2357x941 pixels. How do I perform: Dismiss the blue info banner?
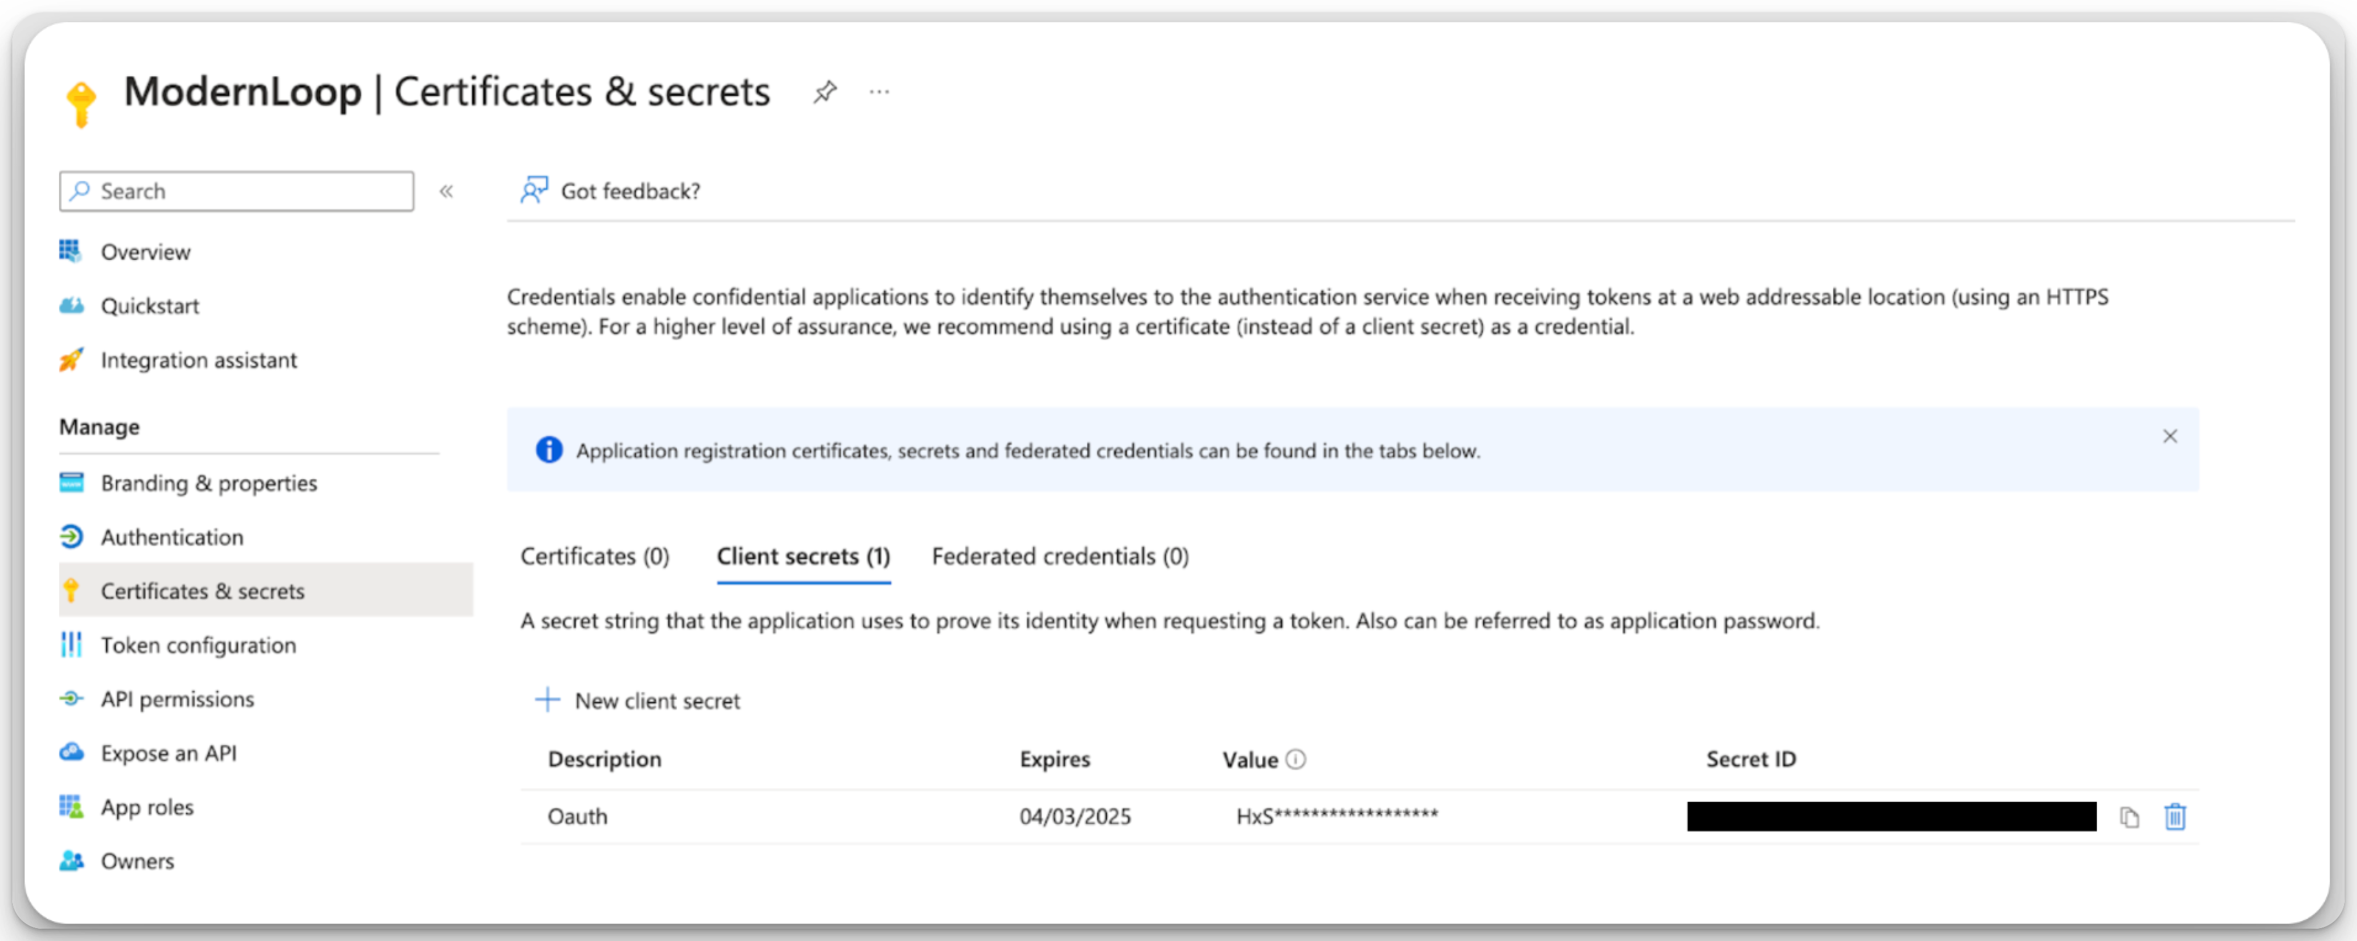coord(2170,436)
